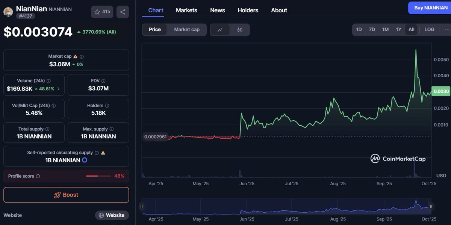451x225 pixels.
Task: Add NianNian to watchlist star
Action: tap(102, 12)
